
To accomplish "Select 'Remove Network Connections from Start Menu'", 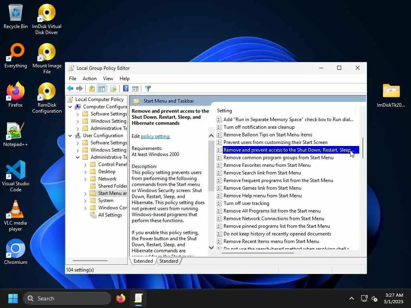I will (x=274, y=219).
